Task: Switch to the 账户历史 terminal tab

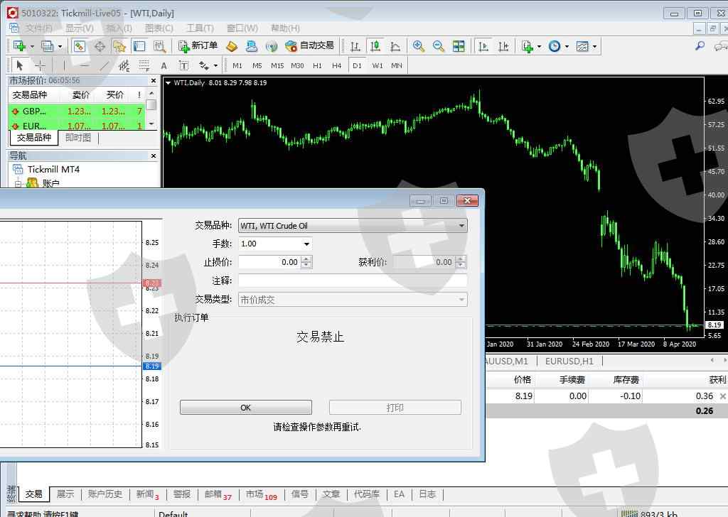Action: [x=105, y=494]
